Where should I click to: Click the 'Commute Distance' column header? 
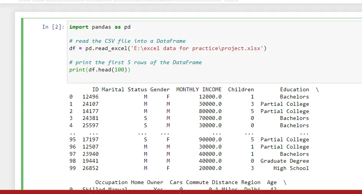[212, 183]
